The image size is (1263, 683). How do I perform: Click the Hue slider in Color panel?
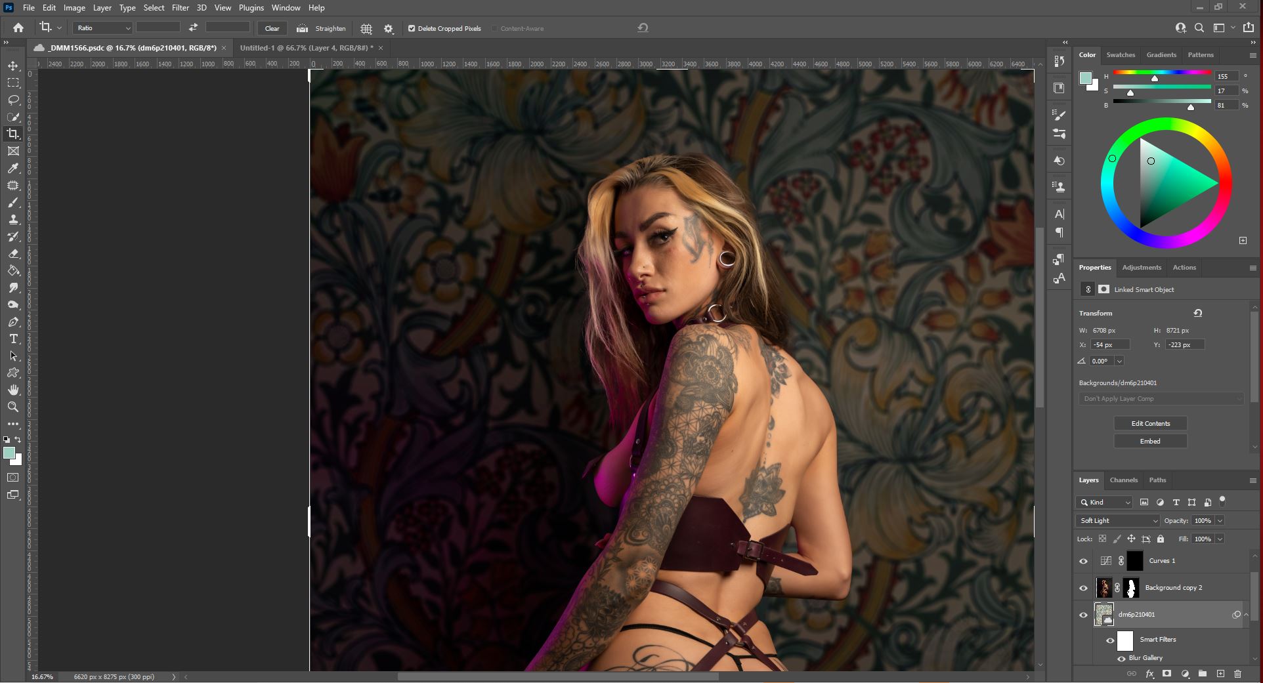click(1162, 72)
